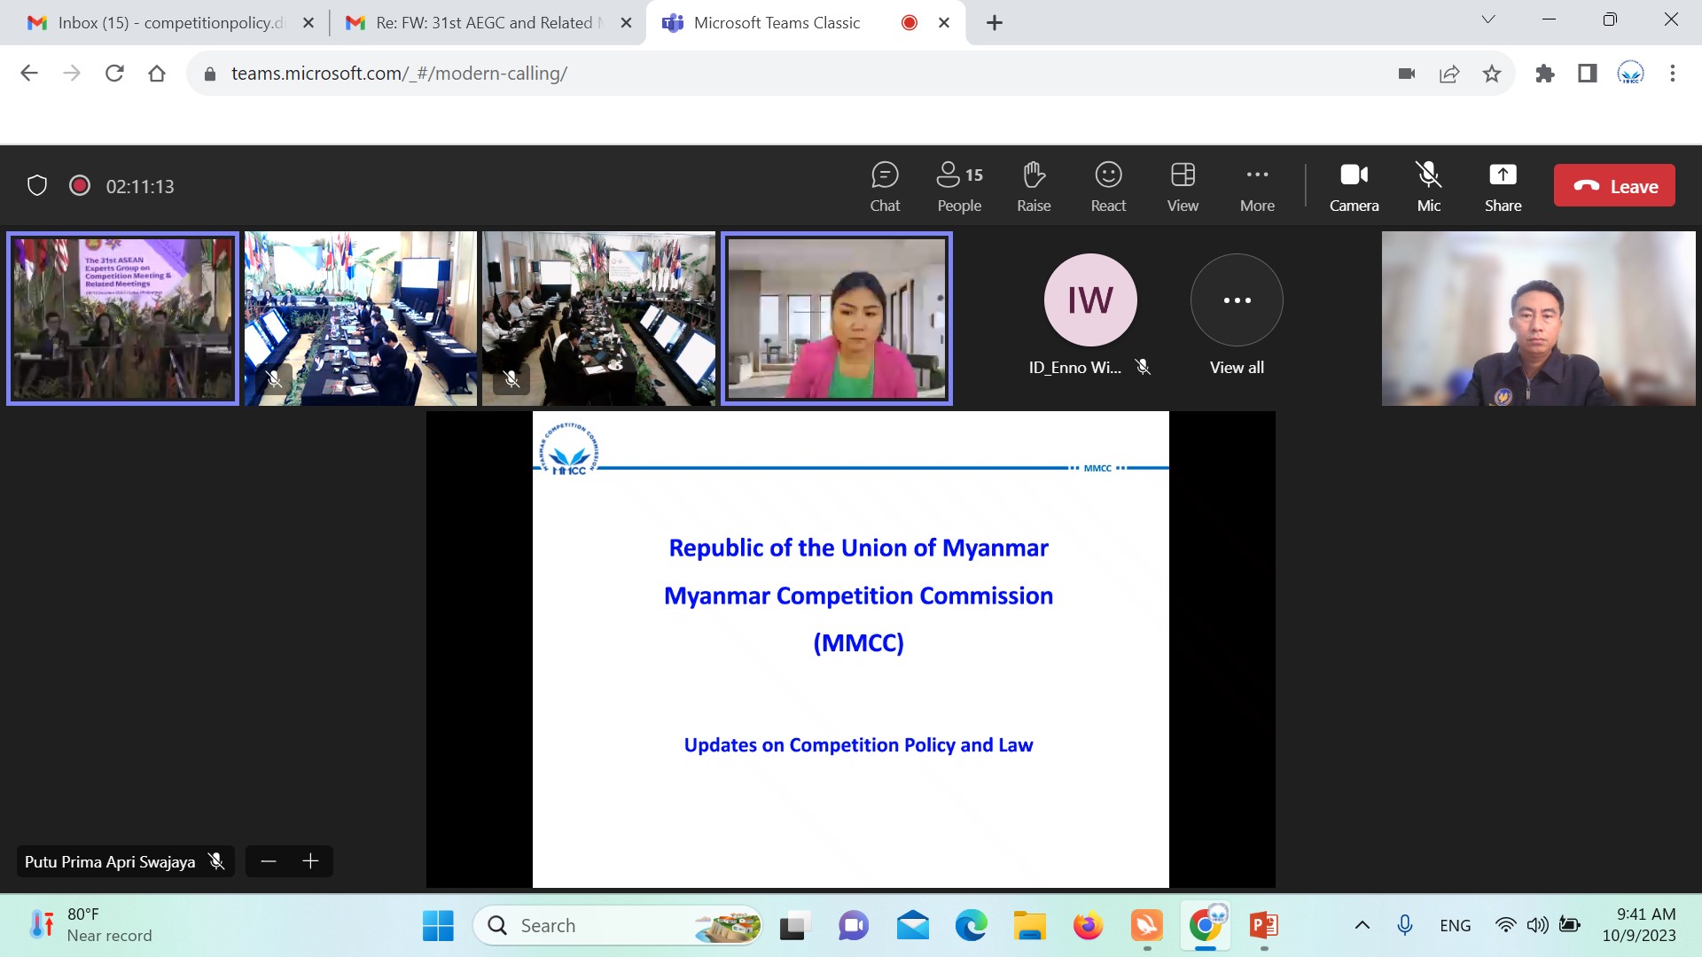Leave the meeting
Image resolution: width=1702 pixels, height=957 pixels.
tap(1614, 186)
